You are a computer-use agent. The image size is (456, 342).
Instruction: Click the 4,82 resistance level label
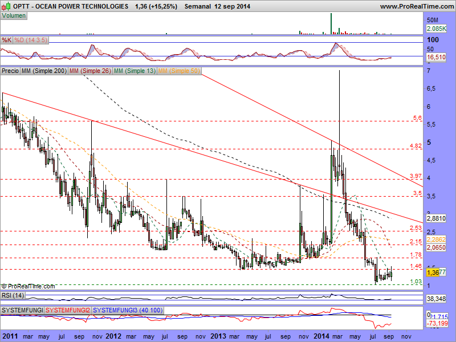coord(416,146)
